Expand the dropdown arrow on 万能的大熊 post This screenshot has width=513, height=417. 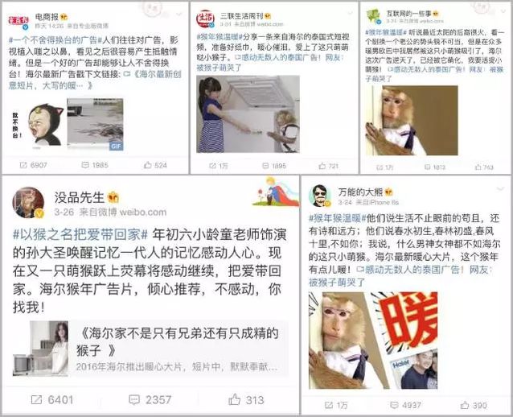(501, 188)
